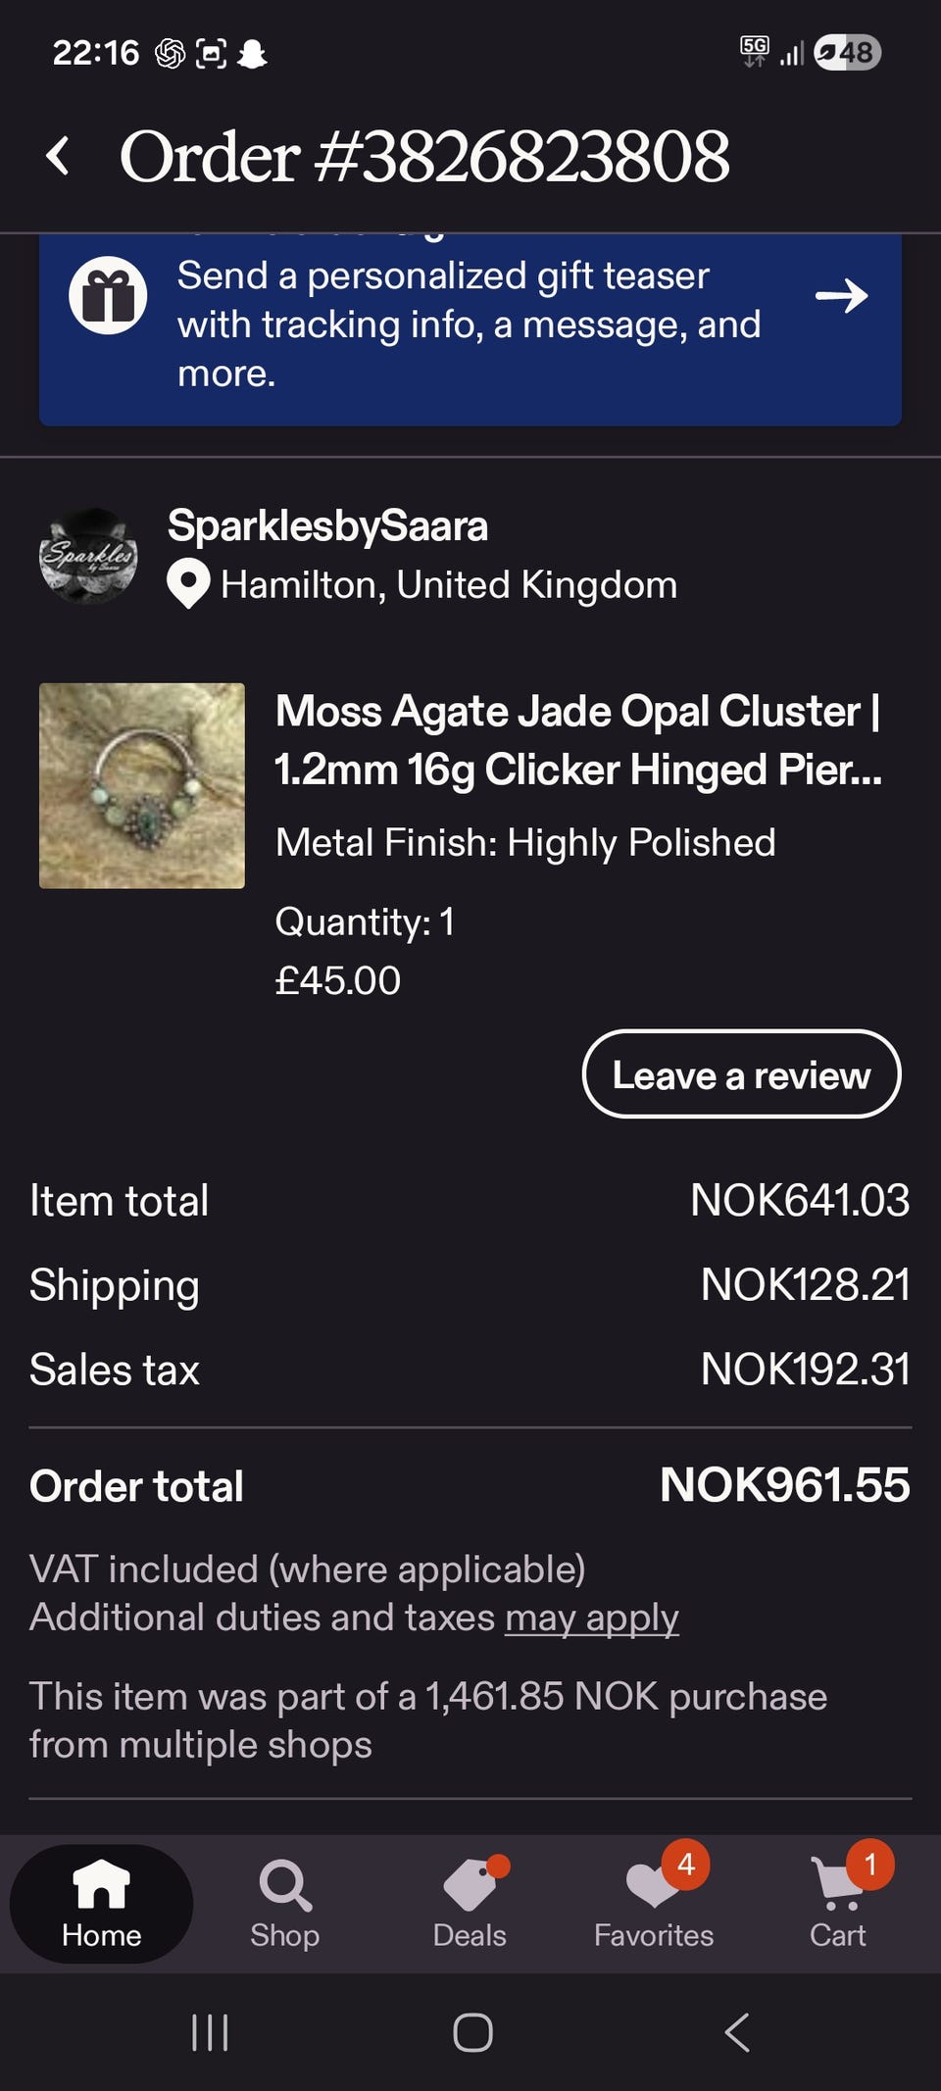The image size is (941, 2091).
Task: Open the SparklesbySaara shop name
Action: coord(327,526)
